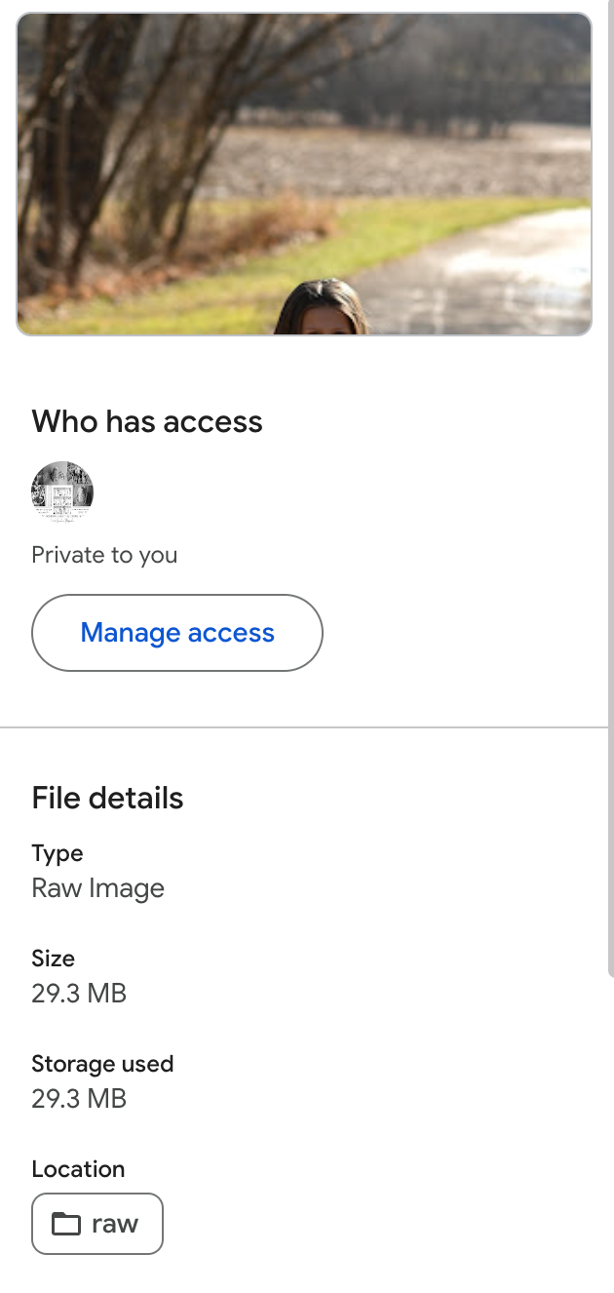Click the divider line above File details

click(x=303, y=727)
